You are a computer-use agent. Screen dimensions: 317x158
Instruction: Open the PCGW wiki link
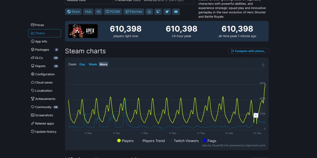tap(113, 12)
